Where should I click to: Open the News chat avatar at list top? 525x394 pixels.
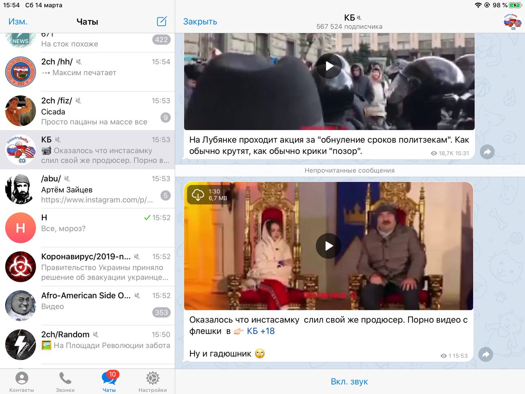coord(21,39)
